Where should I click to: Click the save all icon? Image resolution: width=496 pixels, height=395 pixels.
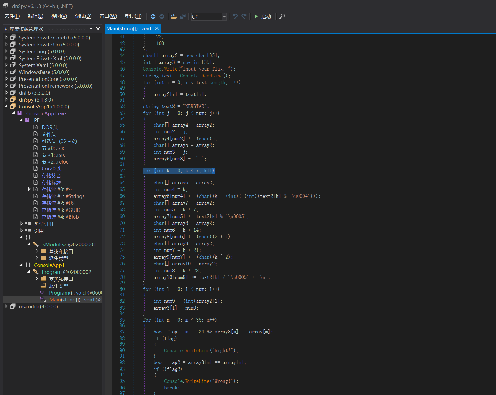click(183, 16)
